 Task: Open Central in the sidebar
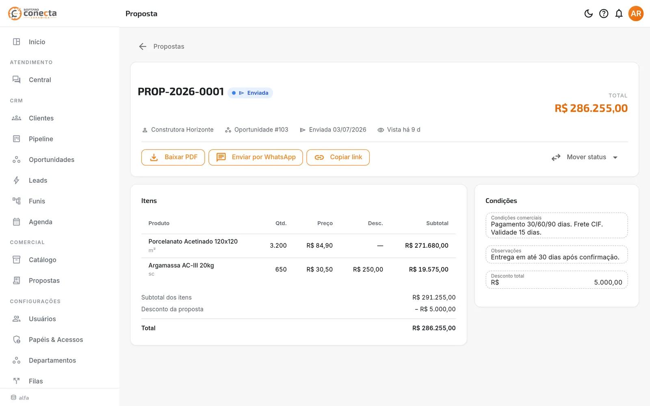coord(60,80)
